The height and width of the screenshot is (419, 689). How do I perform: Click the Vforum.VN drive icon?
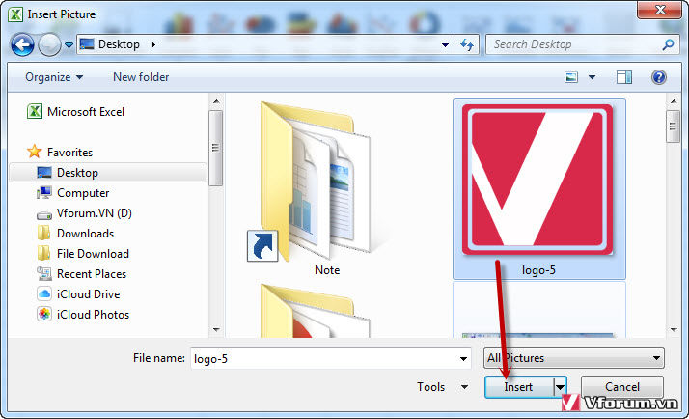(x=44, y=215)
